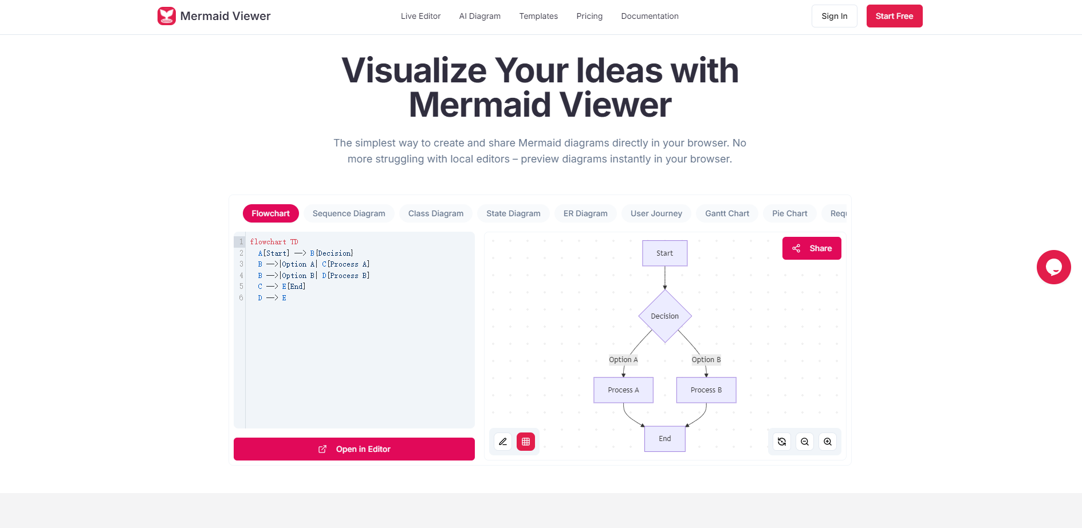Click the Start Free button
The image size is (1082, 528).
click(894, 15)
